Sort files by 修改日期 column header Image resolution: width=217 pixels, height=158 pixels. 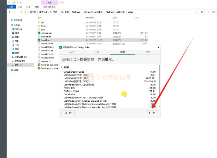point(90,17)
